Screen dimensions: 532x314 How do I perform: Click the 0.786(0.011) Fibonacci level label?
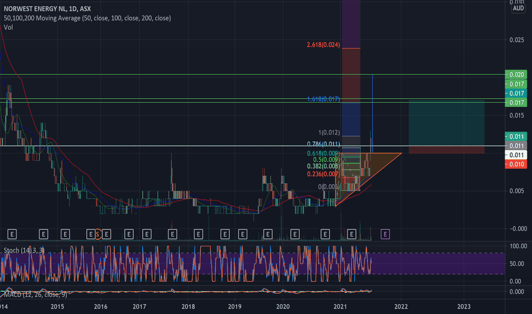coord(323,144)
